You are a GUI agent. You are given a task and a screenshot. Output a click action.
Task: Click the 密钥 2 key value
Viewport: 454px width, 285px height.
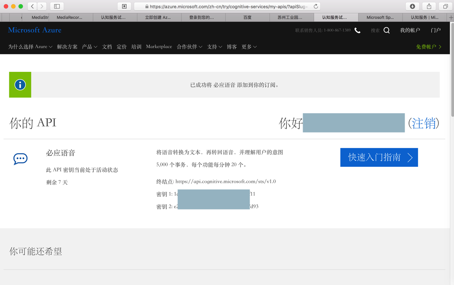coord(216,207)
